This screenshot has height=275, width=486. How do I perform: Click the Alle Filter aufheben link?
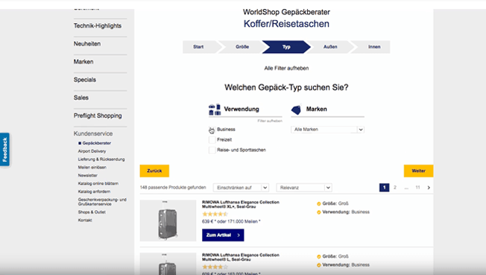[x=286, y=69]
